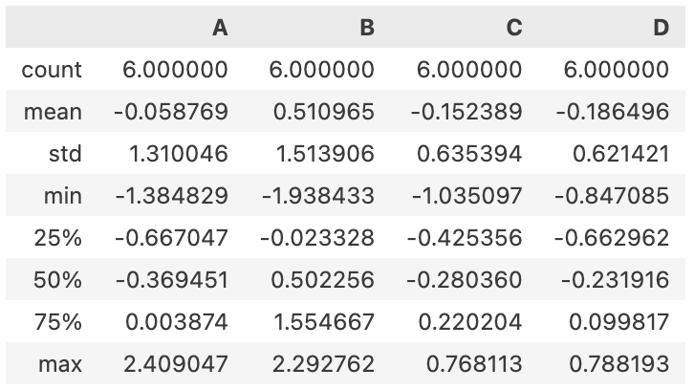Click max value 2.409047 in column A

[176, 365]
